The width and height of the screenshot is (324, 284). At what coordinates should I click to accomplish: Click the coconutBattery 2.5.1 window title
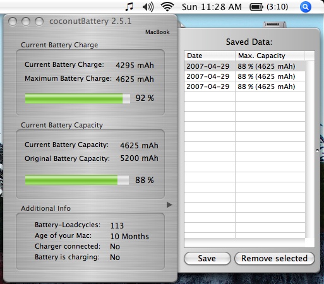(90, 21)
